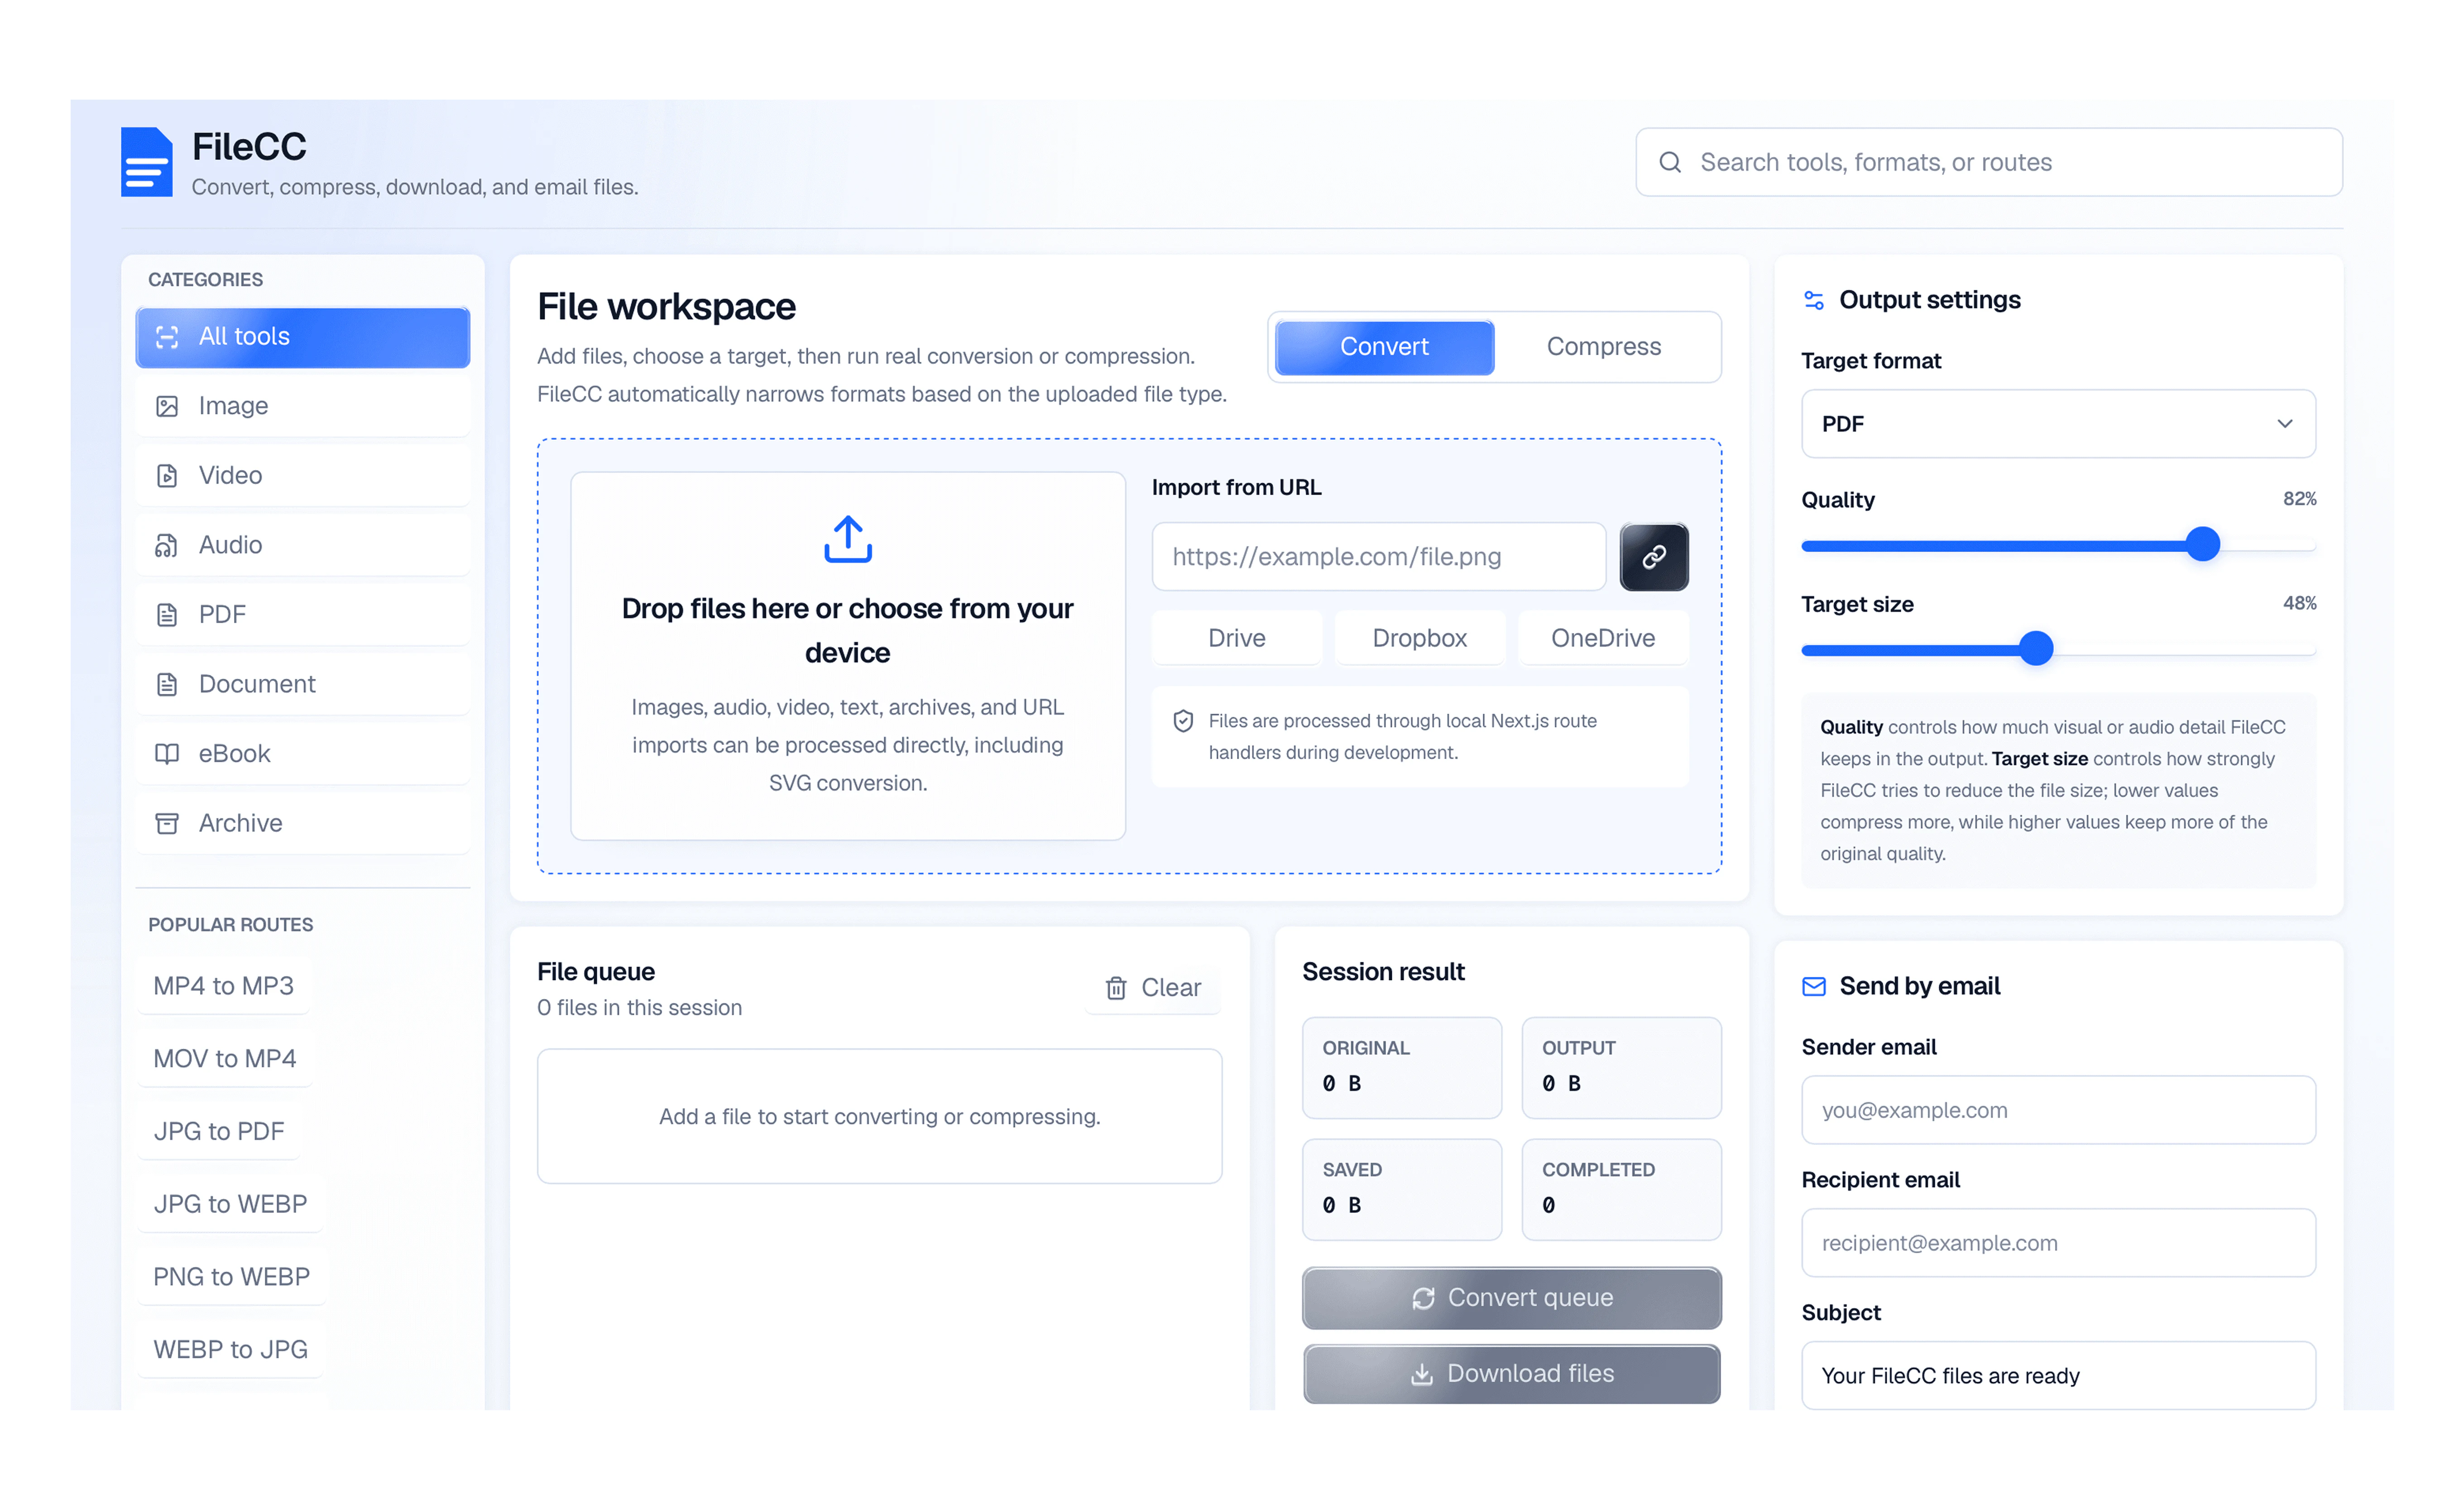Click the All tools scan icon
The image size is (2464, 1509).
167,337
